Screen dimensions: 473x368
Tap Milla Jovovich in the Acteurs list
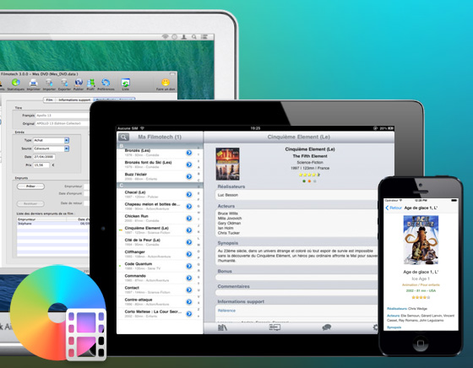click(230, 219)
